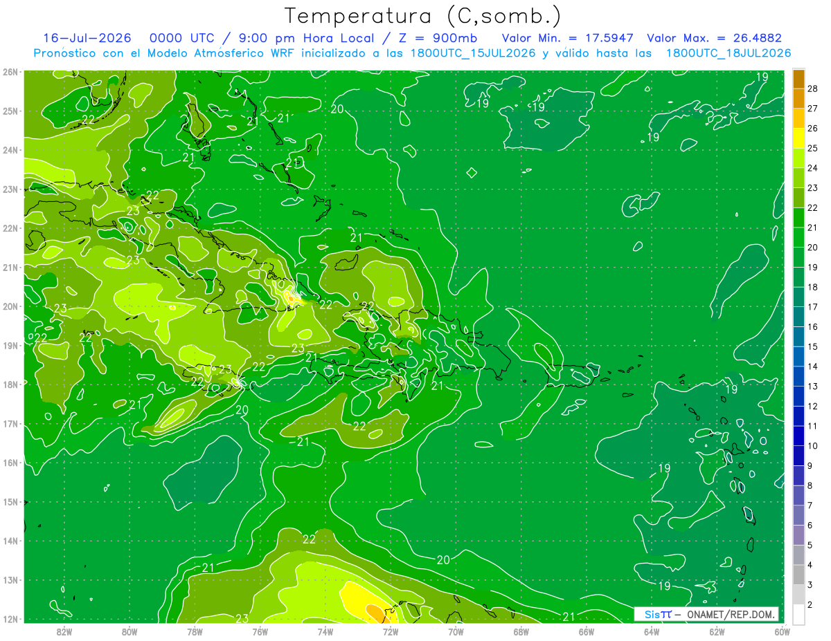Click the '0000 UTC' time label
This screenshot has width=831, height=641.
182,38
